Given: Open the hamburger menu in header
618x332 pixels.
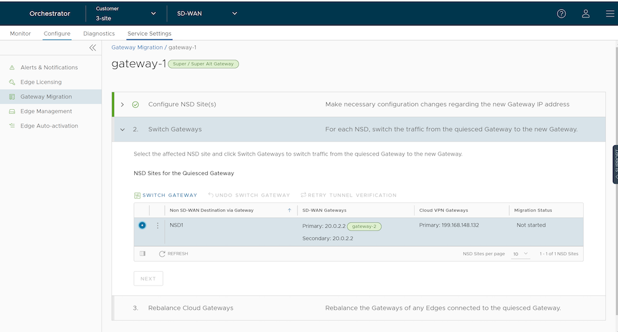Looking at the screenshot, I should click(610, 13).
